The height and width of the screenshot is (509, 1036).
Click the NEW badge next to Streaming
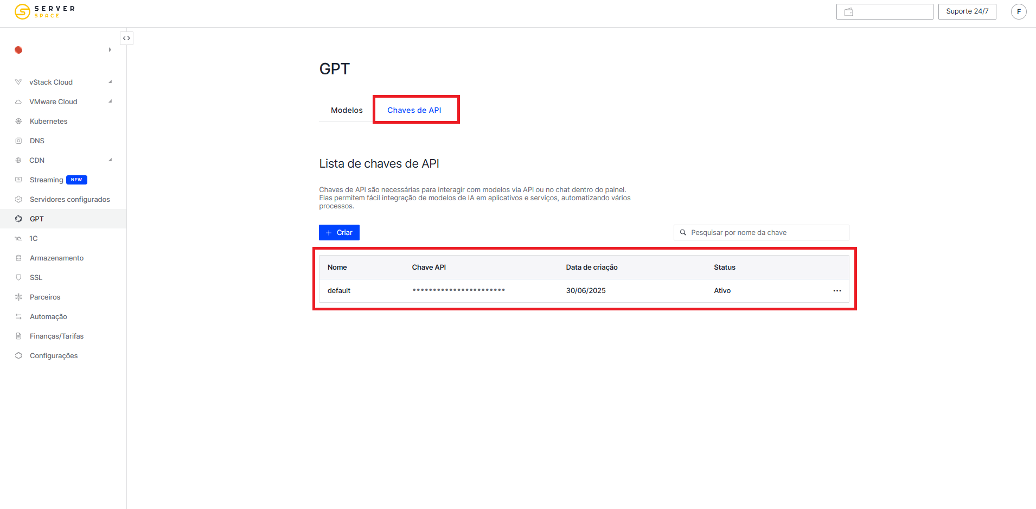coord(76,180)
